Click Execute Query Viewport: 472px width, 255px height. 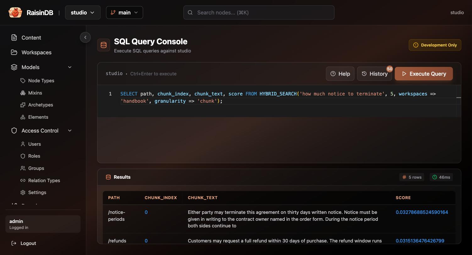(x=424, y=74)
